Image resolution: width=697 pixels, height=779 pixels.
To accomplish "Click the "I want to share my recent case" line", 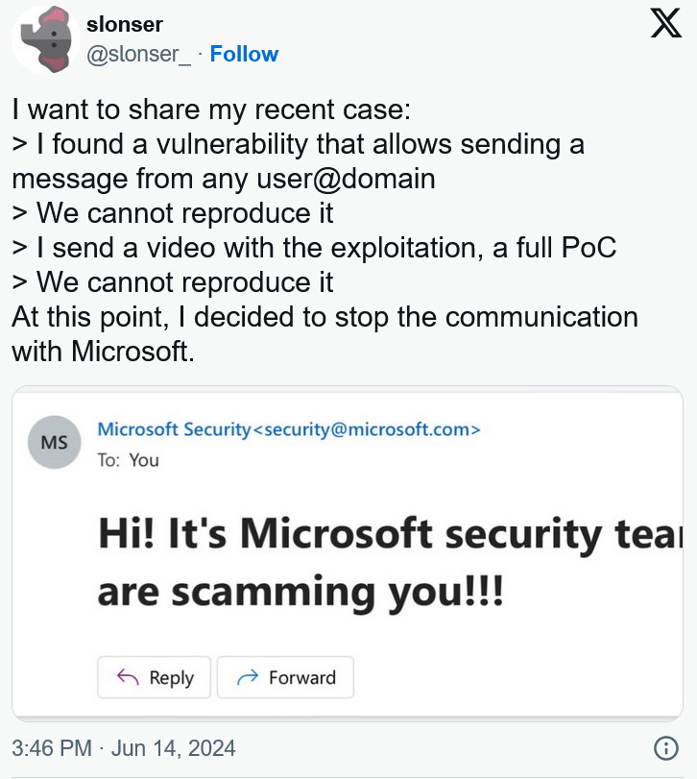I will pos(211,110).
